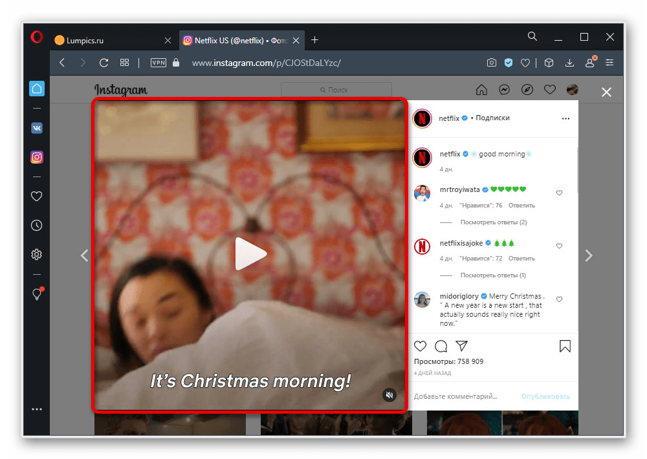Image resolution: width=647 pixels, height=459 pixels.
Task: Open a new browser tab
Action: tap(315, 40)
